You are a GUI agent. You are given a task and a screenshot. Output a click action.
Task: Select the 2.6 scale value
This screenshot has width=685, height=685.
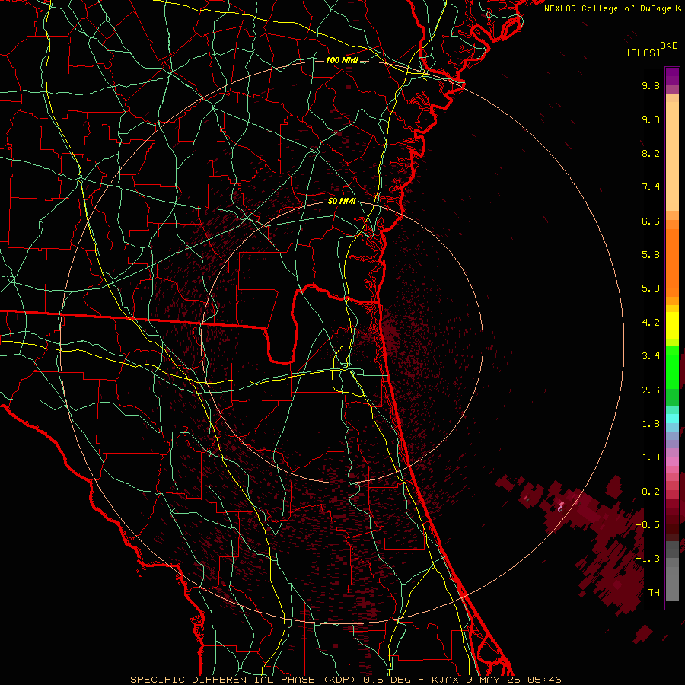pyautogui.click(x=651, y=390)
